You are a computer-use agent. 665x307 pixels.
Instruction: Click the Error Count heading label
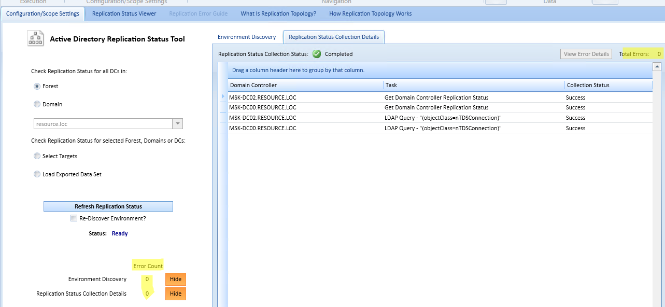point(148,266)
